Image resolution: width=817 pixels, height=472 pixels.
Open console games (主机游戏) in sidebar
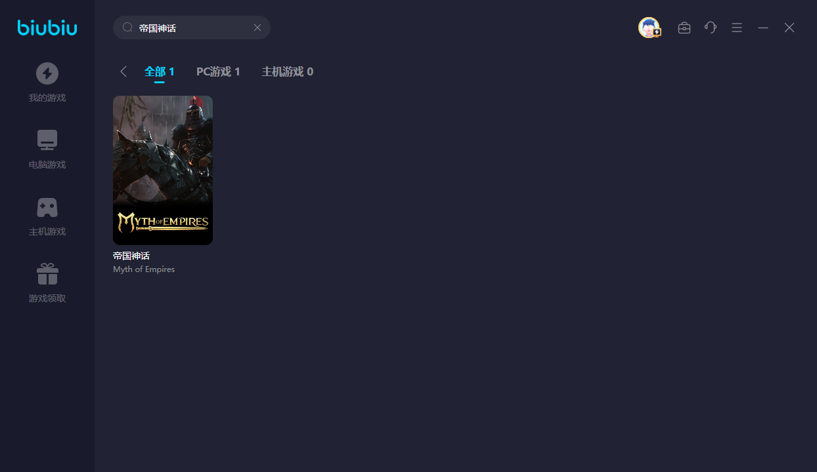[x=47, y=216]
